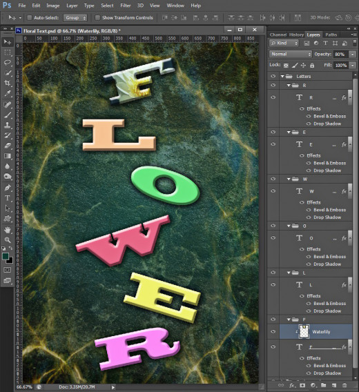Enable Show Transform Controls checkbox
The height and width of the screenshot is (392, 359).
[97, 17]
